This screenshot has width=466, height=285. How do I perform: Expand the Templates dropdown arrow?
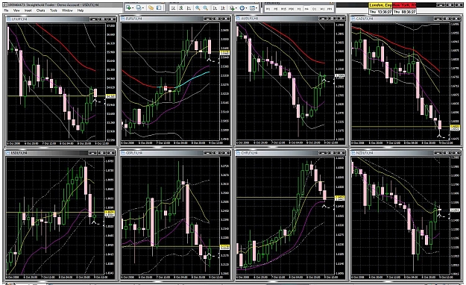tap(256, 8)
